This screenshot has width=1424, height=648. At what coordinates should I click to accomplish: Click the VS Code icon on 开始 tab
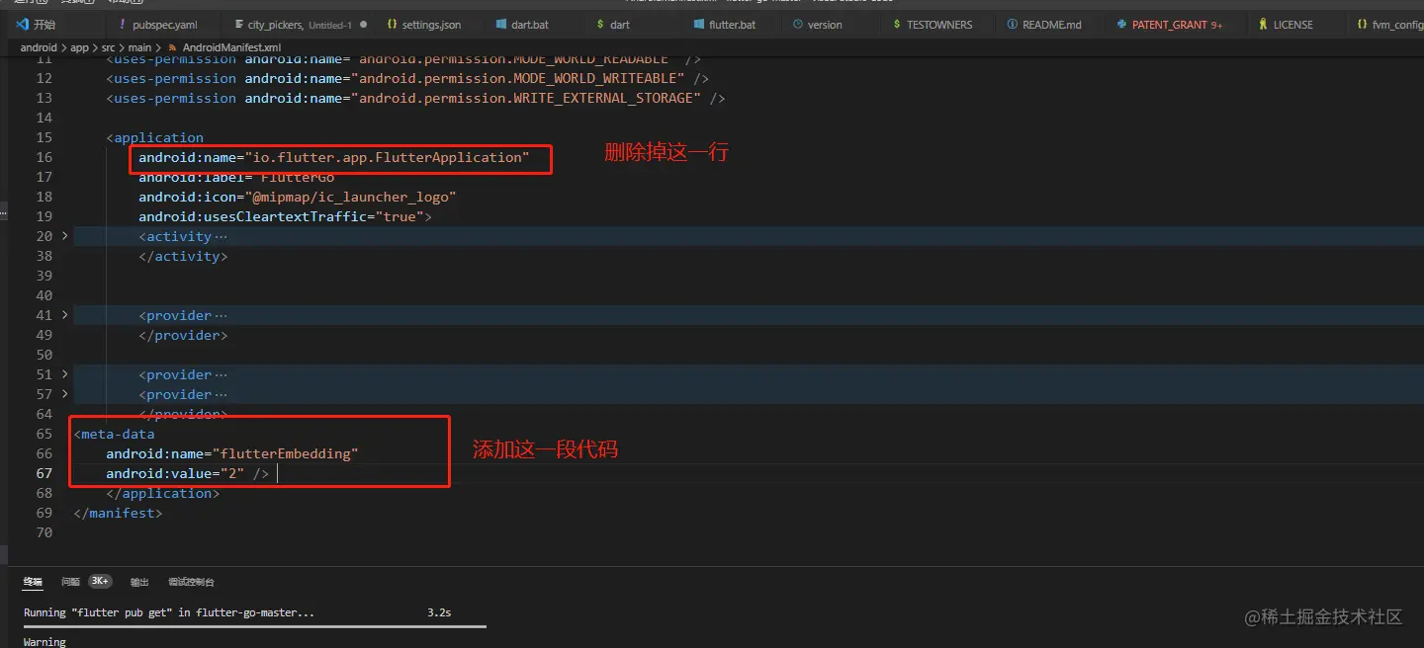coord(22,25)
